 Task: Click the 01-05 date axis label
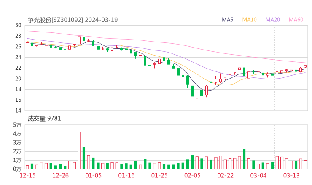tap(93, 175)
